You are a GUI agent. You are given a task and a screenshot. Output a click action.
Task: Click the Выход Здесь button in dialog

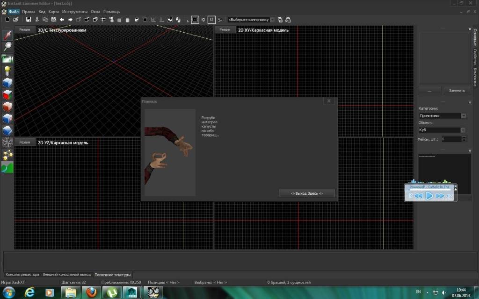307,193
